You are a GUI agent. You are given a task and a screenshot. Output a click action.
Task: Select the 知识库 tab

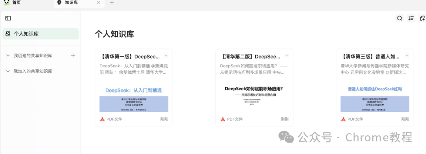coord(79,3)
